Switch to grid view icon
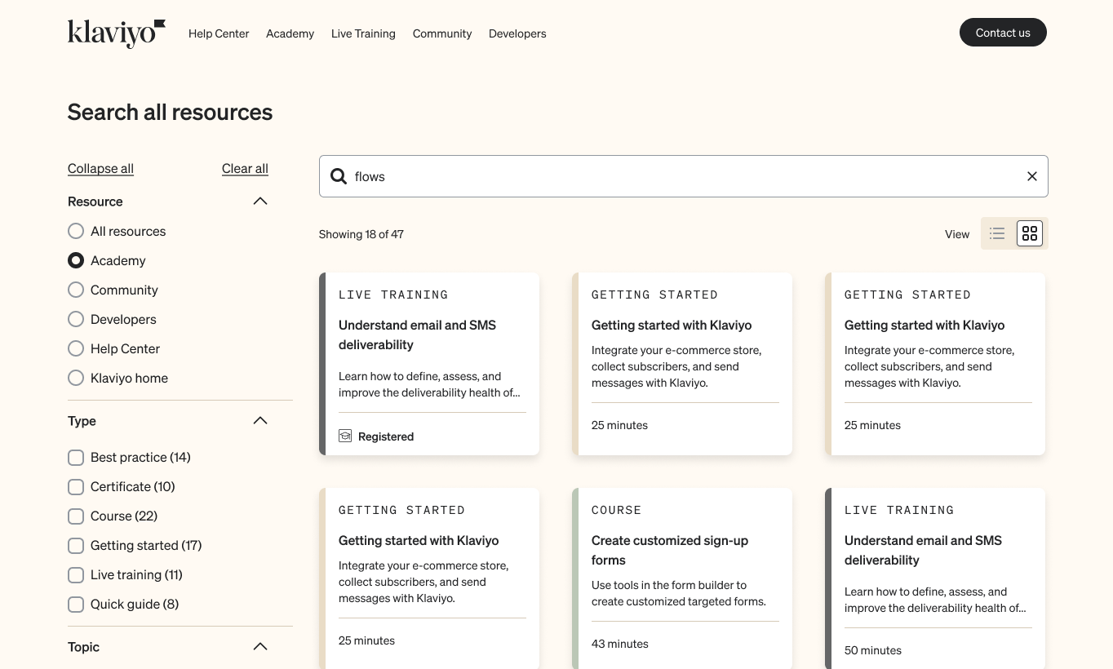This screenshot has width=1113, height=669. [1030, 234]
